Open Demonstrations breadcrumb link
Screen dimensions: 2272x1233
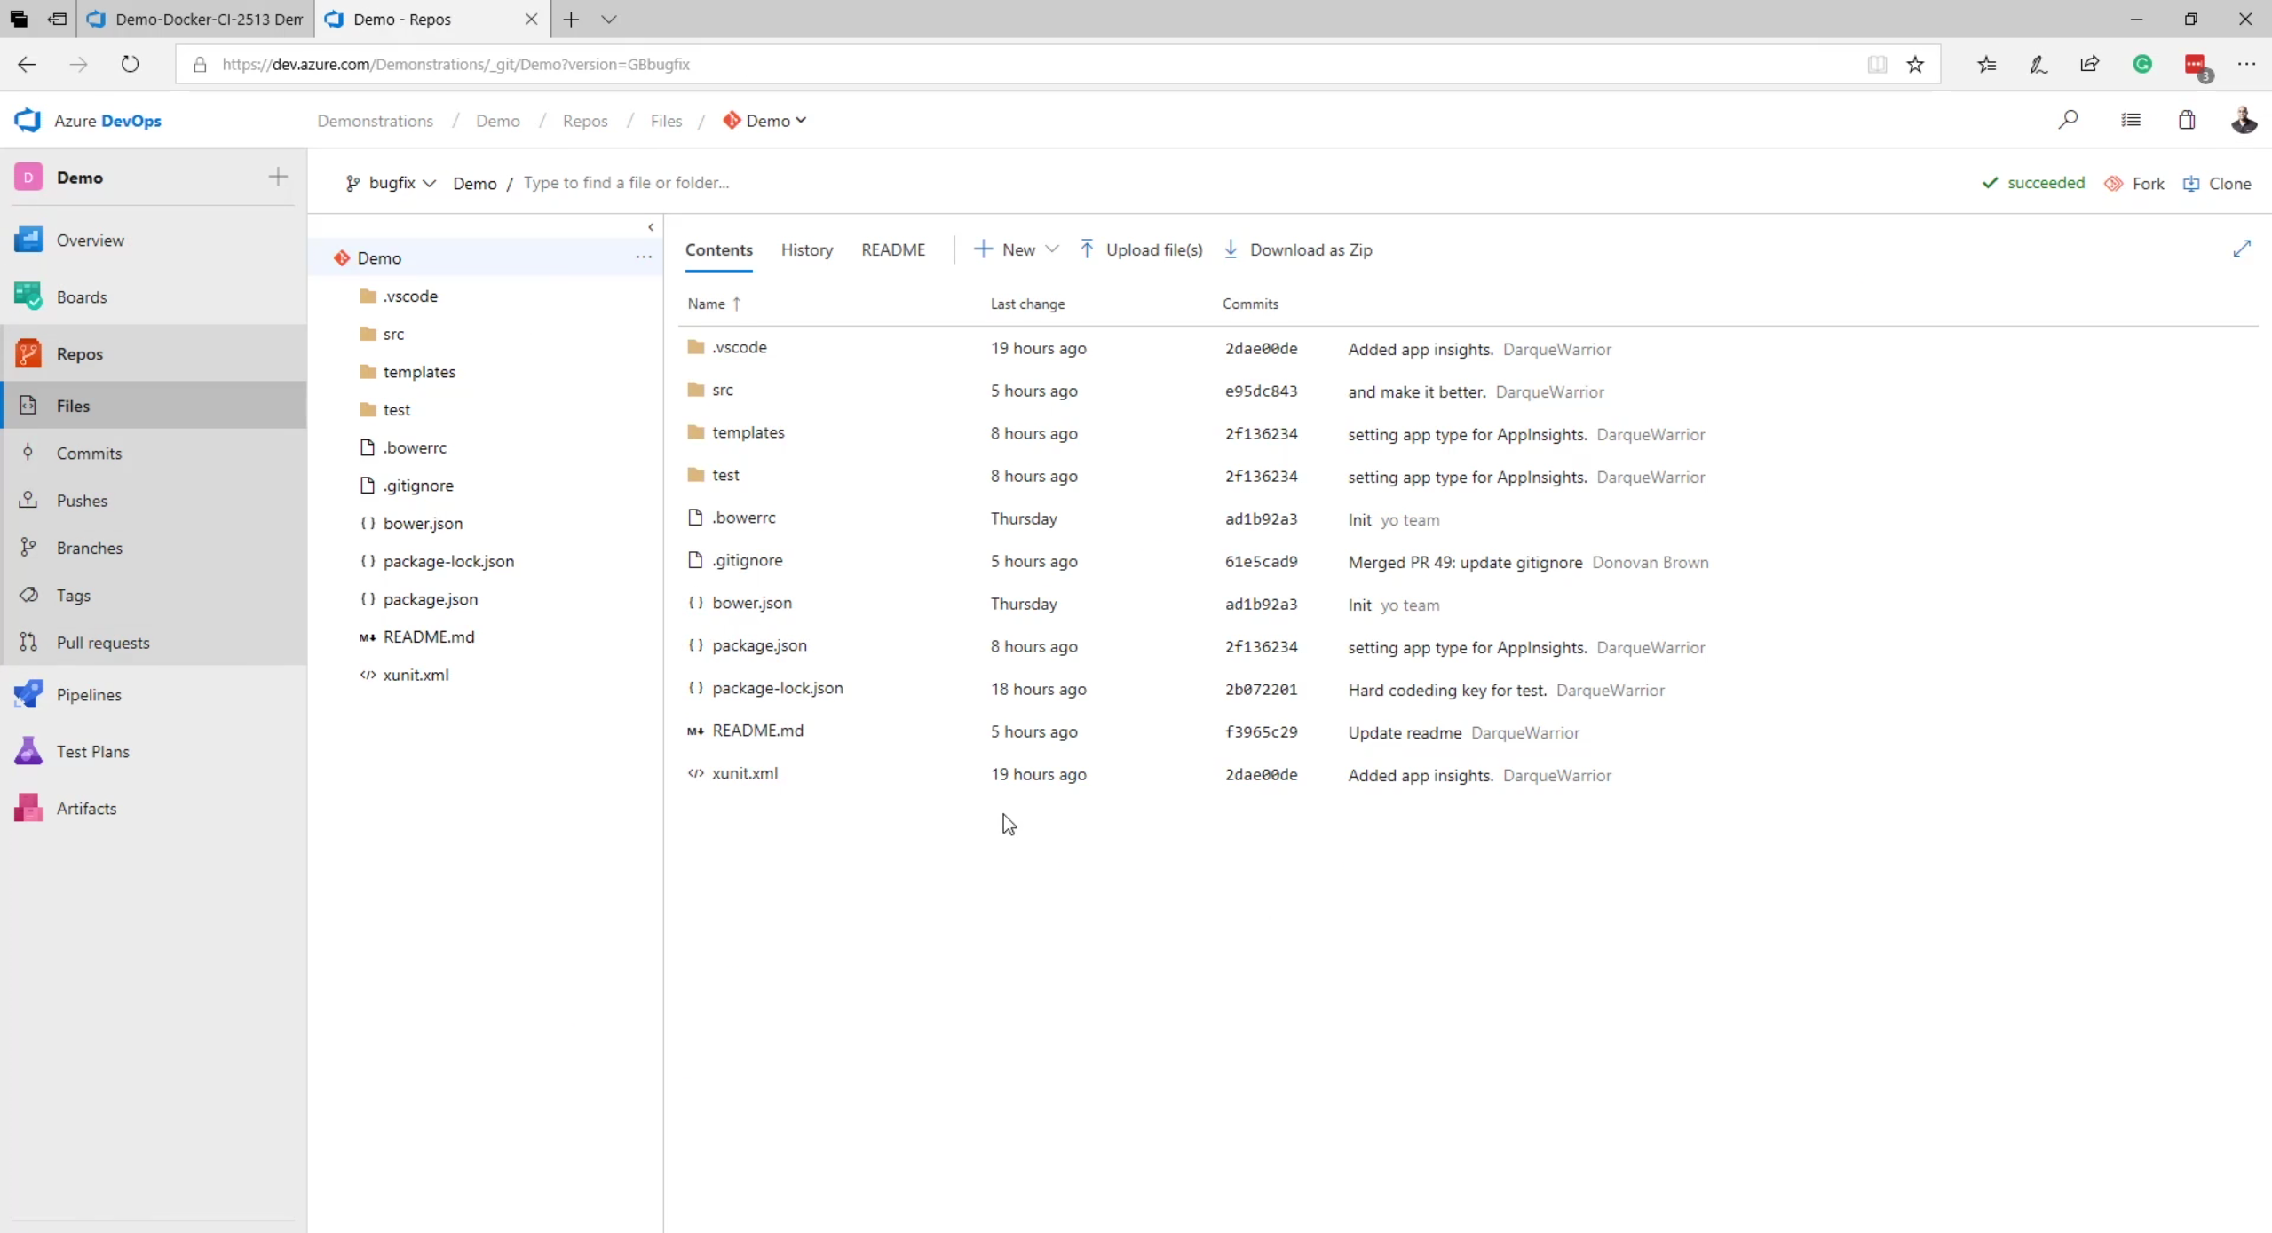(x=376, y=121)
